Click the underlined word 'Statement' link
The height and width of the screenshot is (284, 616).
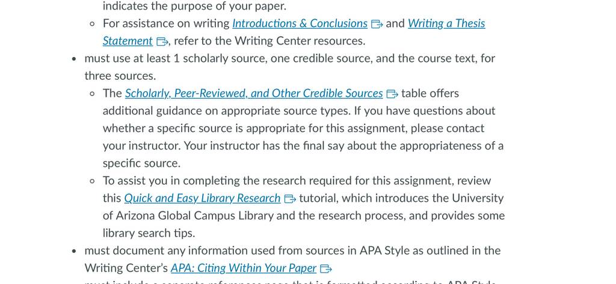[128, 41]
